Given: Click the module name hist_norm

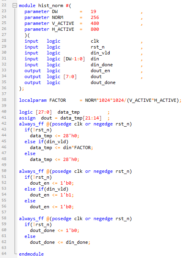Looking at the screenshot, I should [x=51, y=6].
